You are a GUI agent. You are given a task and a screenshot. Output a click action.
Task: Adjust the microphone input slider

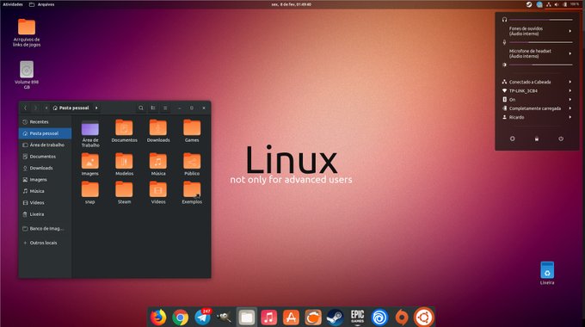(x=541, y=42)
